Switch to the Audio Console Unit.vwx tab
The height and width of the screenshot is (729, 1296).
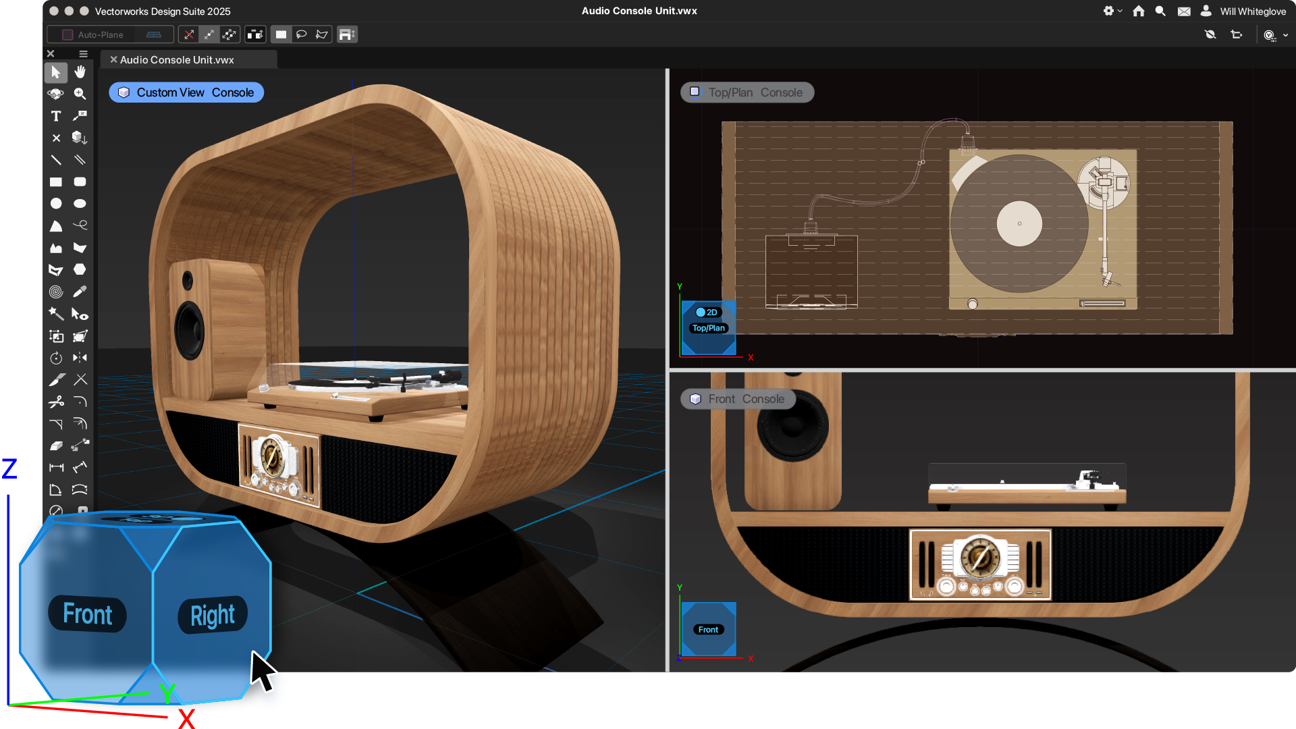tap(177, 59)
